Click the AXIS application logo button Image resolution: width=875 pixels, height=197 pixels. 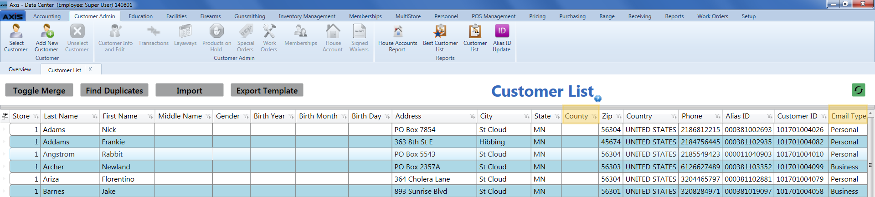[x=13, y=16]
